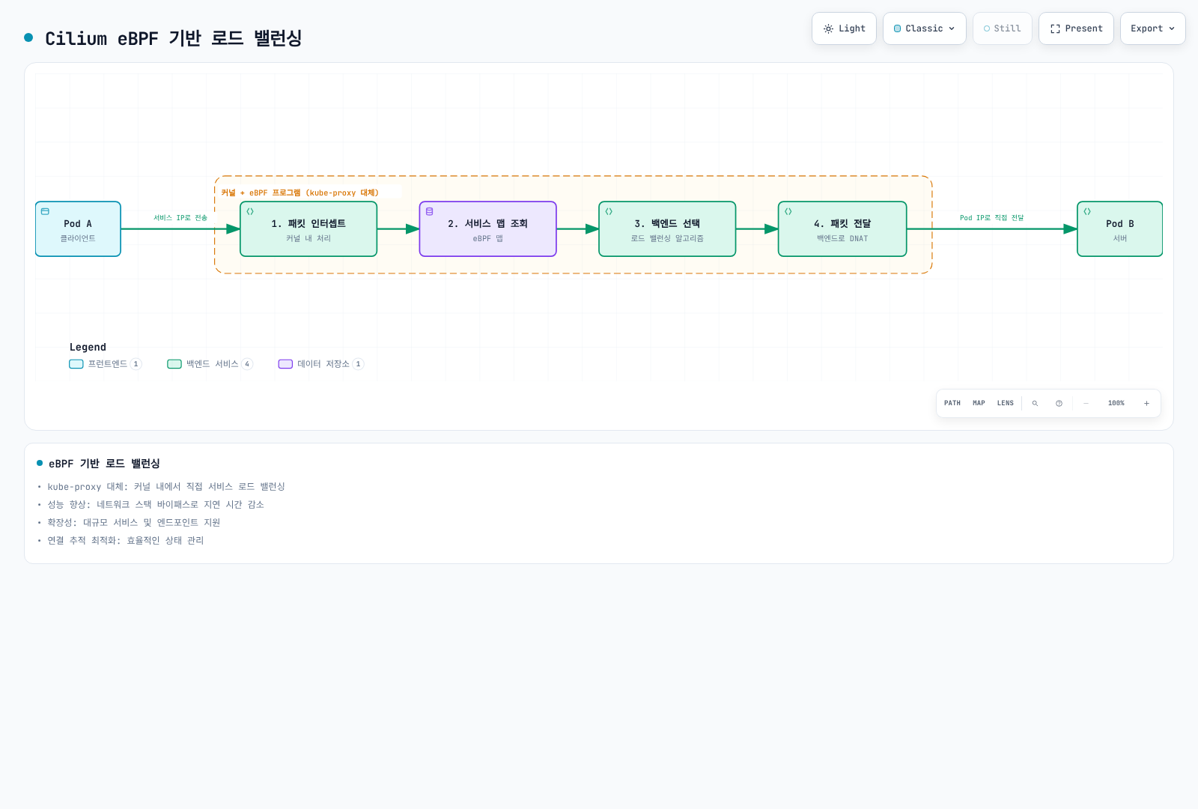The height and width of the screenshot is (809, 1198).
Task: Zoom in with the plus icon
Action: (1146, 403)
